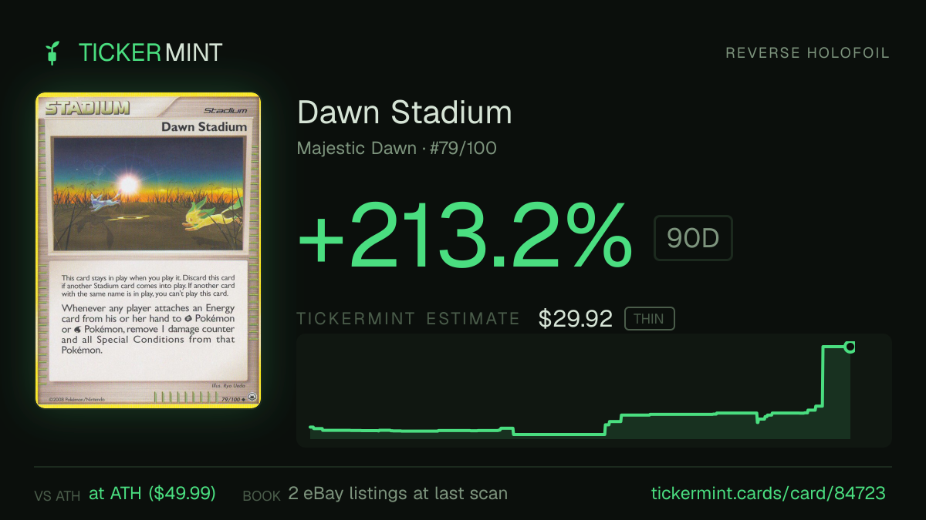Screen dimensions: 926x520
Task: Click the price history chart area
Action: (x=594, y=391)
